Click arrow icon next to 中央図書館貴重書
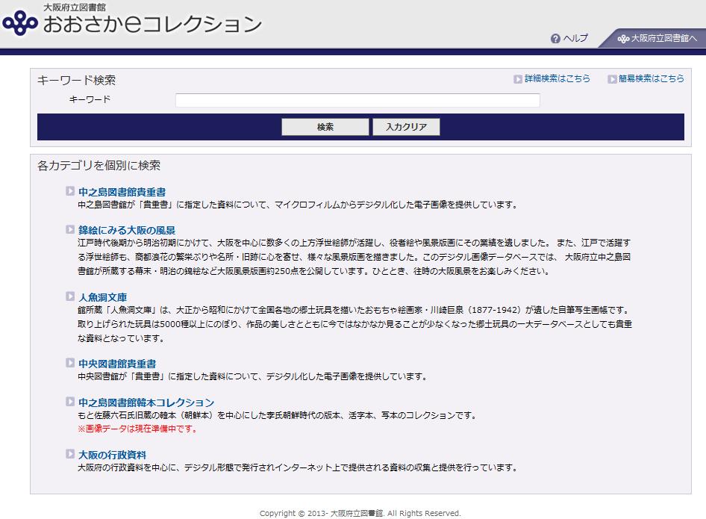 click(x=70, y=363)
